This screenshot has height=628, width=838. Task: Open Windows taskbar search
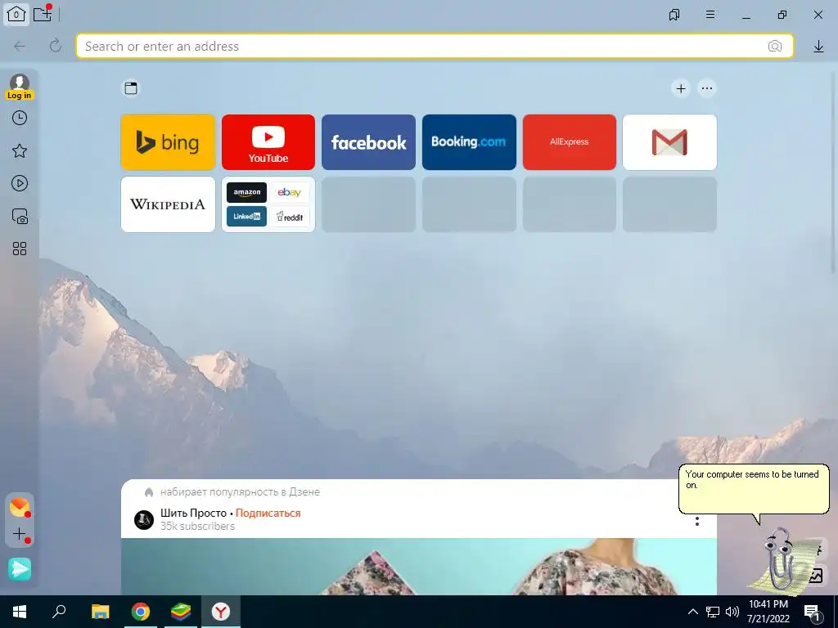tap(59, 612)
